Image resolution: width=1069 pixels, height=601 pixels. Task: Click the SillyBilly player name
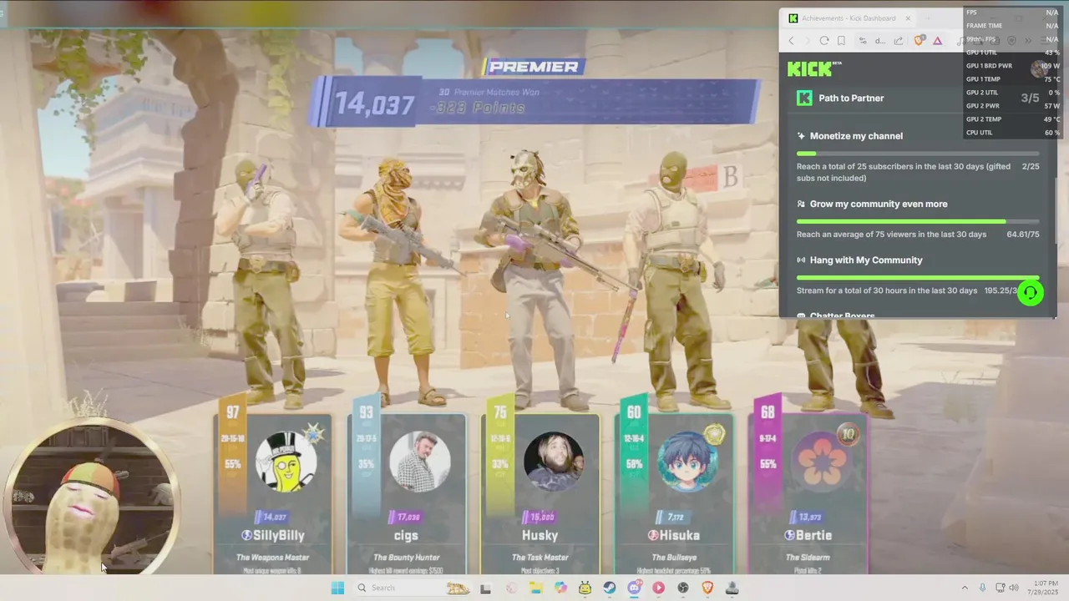click(279, 535)
